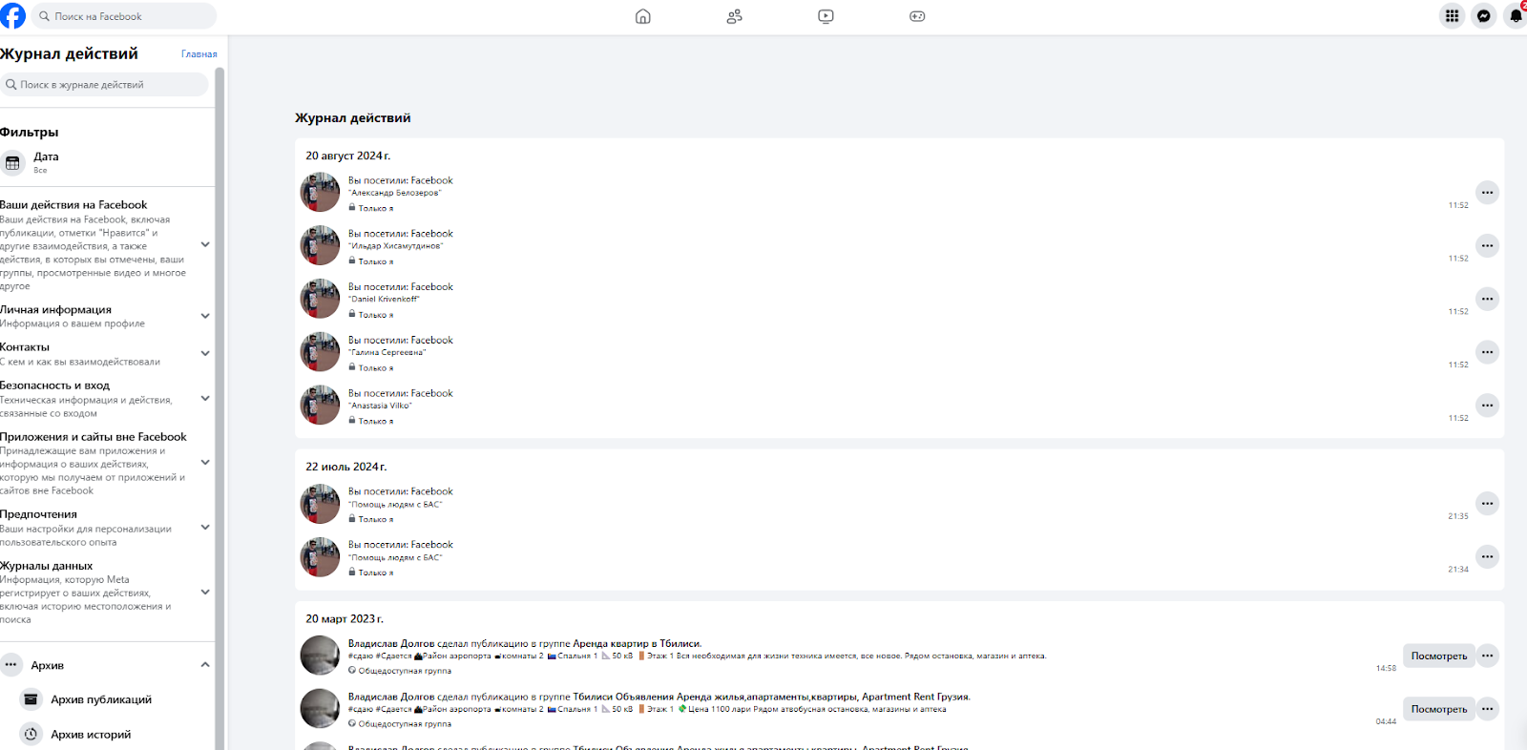Click the Дата calendar filter icon
The height and width of the screenshot is (750, 1527).
click(x=12, y=163)
